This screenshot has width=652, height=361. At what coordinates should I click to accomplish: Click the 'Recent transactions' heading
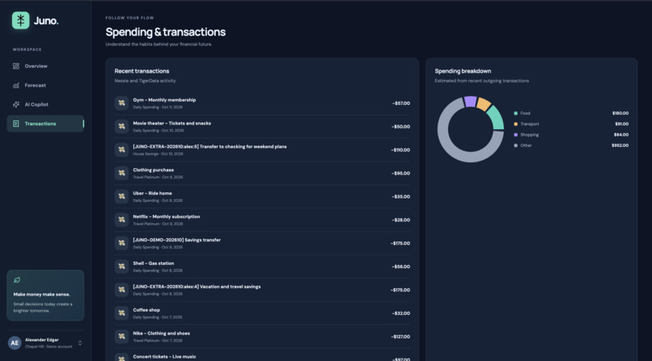pos(142,71)
